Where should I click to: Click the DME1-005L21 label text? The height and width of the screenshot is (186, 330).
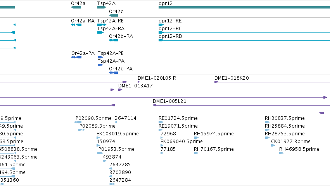tap(169, 101)
